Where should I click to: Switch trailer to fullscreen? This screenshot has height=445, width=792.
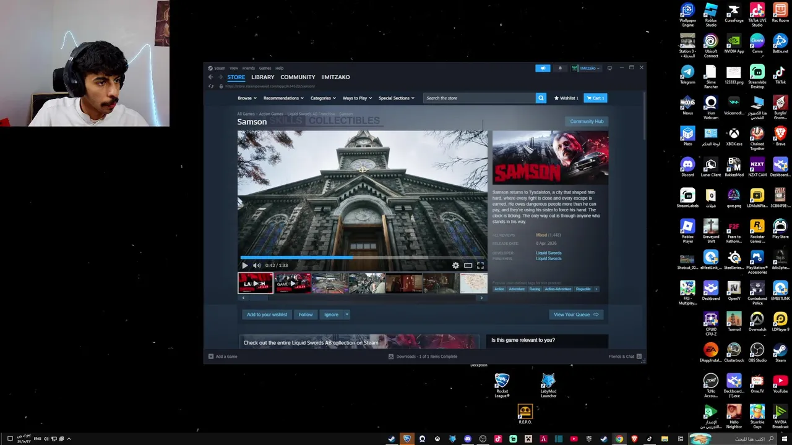[480, 265]
